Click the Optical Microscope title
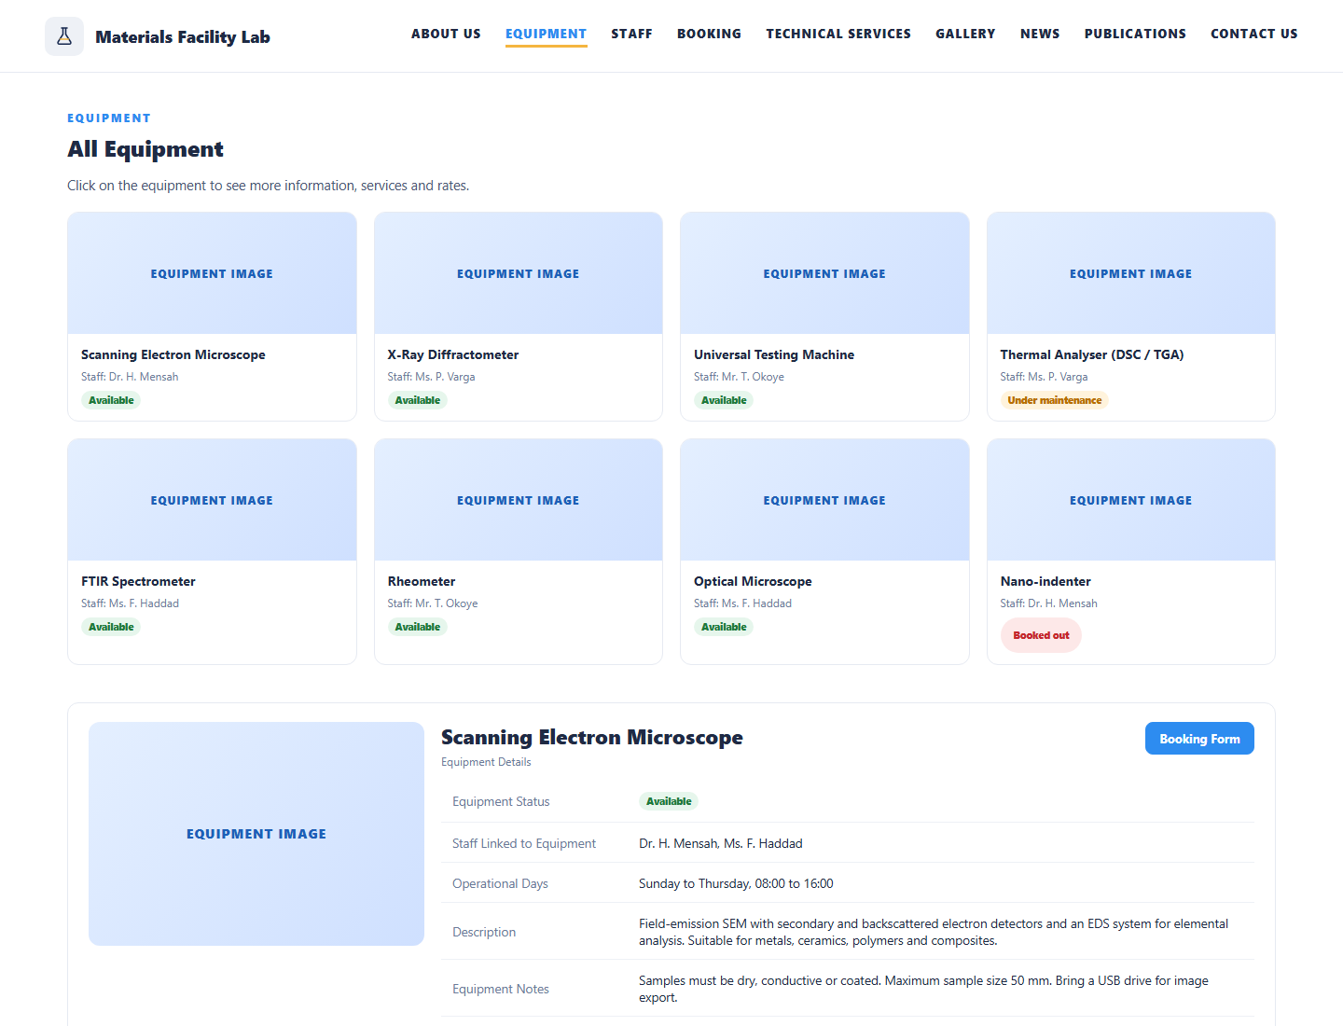1343x1026 pixels. (x=753, y=581)
